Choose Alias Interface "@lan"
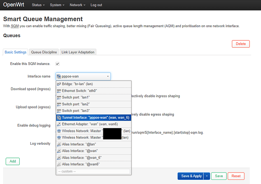 point(94,144)
